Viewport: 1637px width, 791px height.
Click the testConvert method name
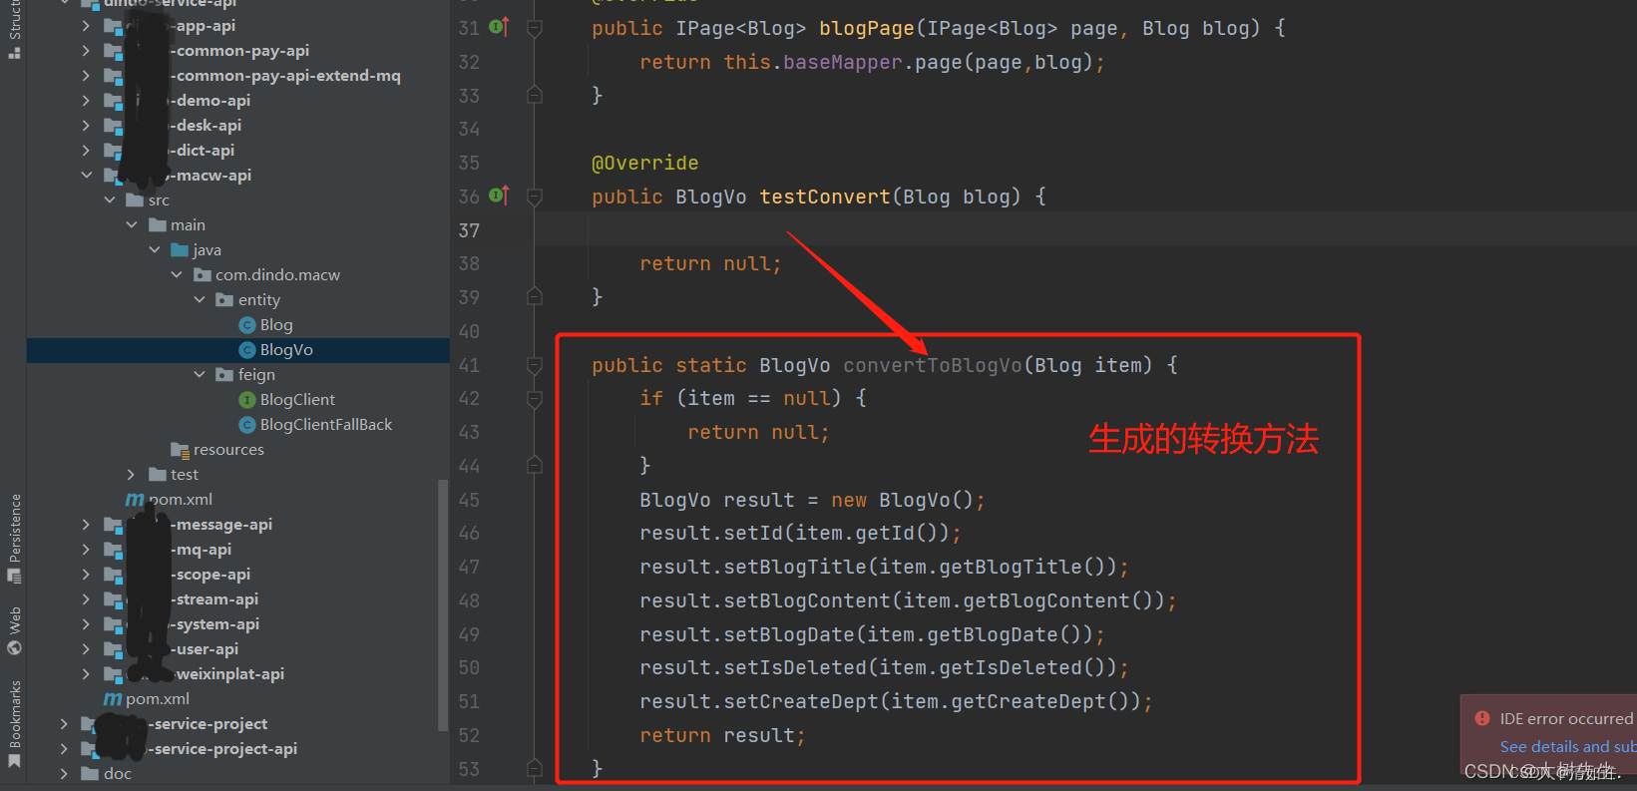click(825, 197)
